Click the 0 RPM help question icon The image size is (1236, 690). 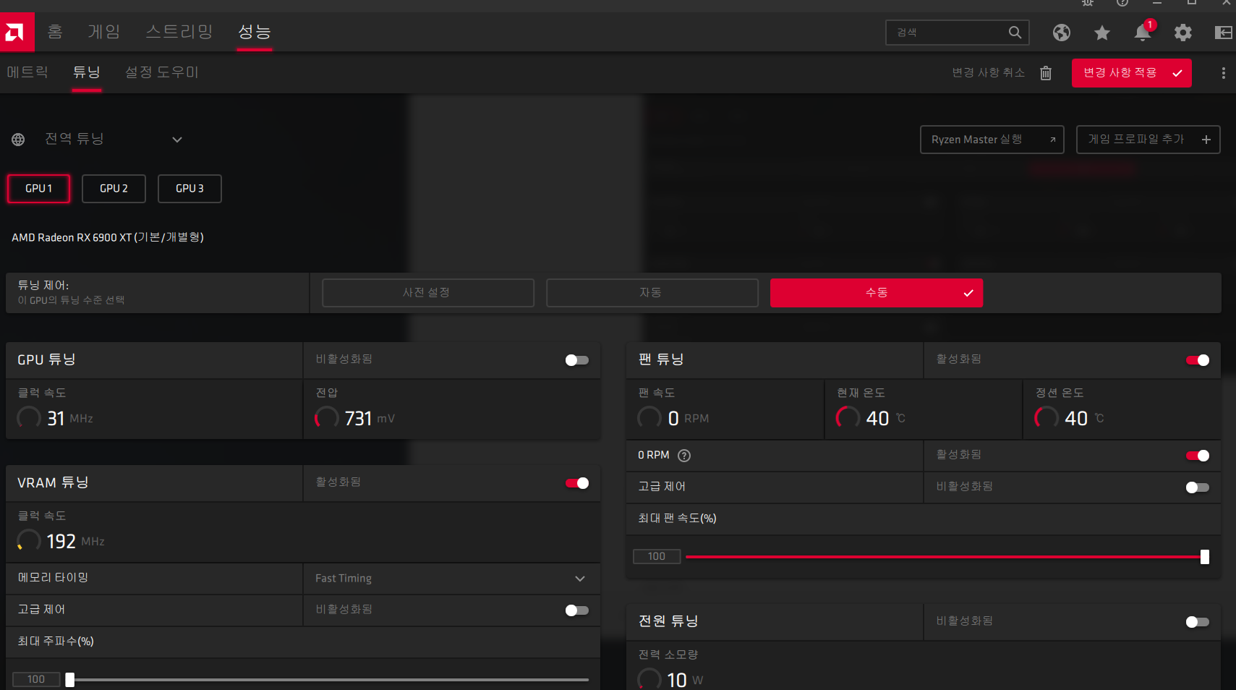tap(683, 456)
